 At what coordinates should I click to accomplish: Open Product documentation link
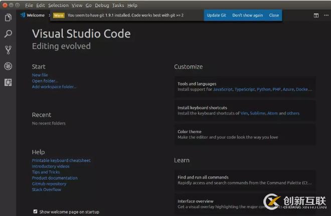pyautogui.click(x=55, y=178)
